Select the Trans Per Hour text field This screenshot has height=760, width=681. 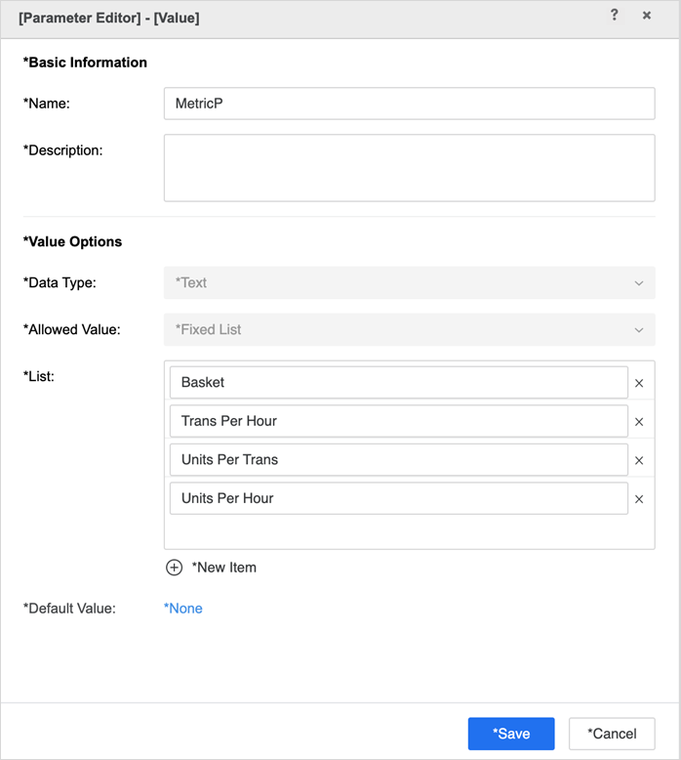tap(398, 421)
